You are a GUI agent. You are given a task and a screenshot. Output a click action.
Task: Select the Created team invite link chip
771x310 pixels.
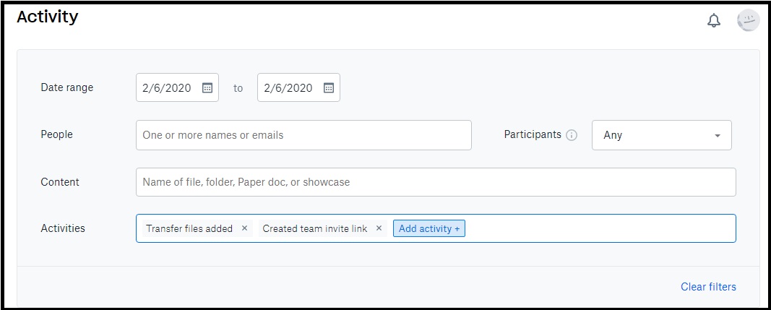(315, 228)
